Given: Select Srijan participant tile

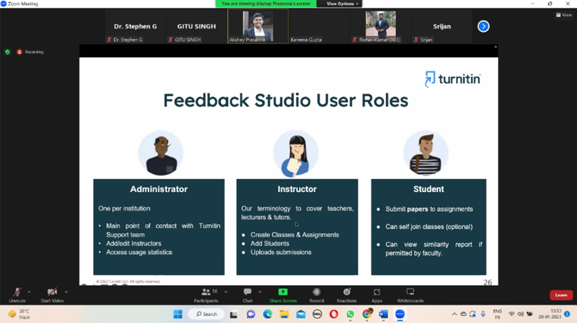Looking at the screenshot, I should [x=442, y=26].
